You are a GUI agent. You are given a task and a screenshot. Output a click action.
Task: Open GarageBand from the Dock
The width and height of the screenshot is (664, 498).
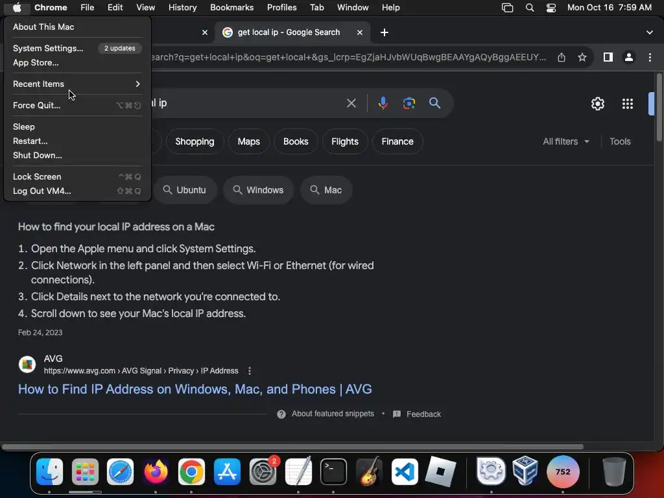tap(369, 471)
